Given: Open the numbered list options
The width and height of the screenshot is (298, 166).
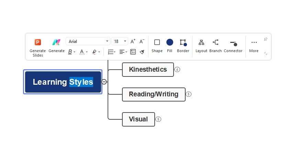Looking at the screenshot, I should (x=112, y=52).
